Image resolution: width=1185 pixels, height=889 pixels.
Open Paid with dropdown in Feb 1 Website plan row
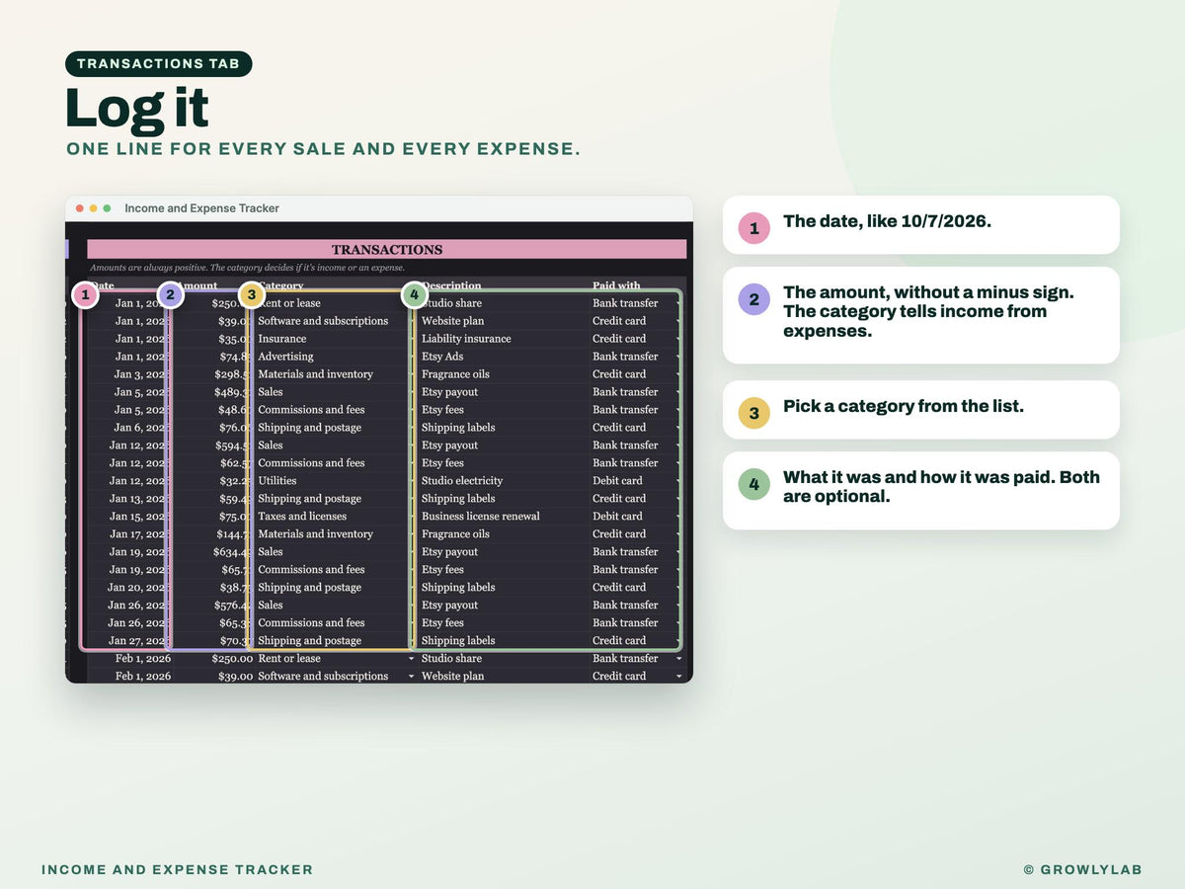tap(679, 677)
